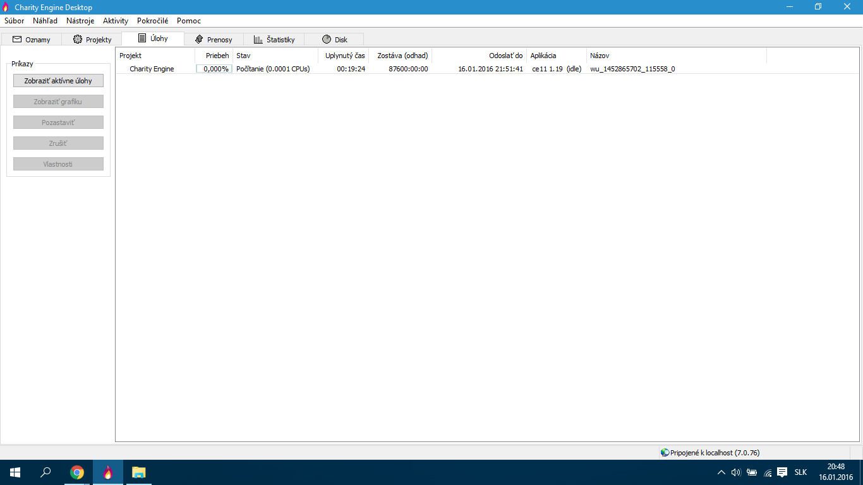The height and width of the screenshot is (485, 863).
Task: Open the Nástroje menu
Action: click(80, 21)
